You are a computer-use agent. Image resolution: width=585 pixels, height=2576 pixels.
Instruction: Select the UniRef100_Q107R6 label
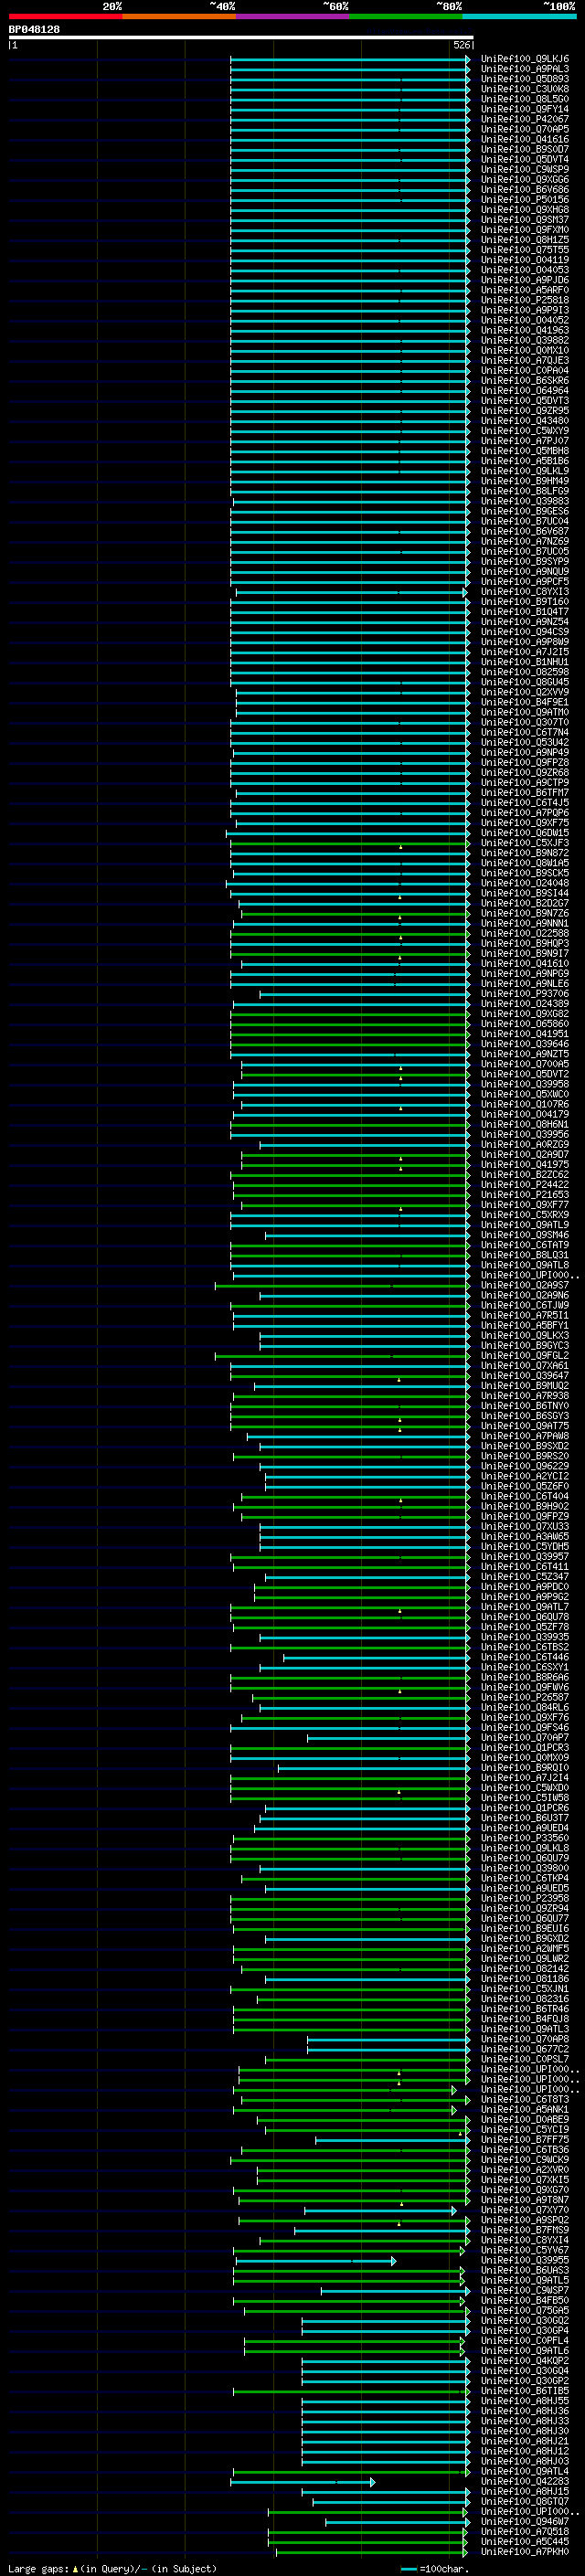pyautogui.click(x=525, y=1105)
